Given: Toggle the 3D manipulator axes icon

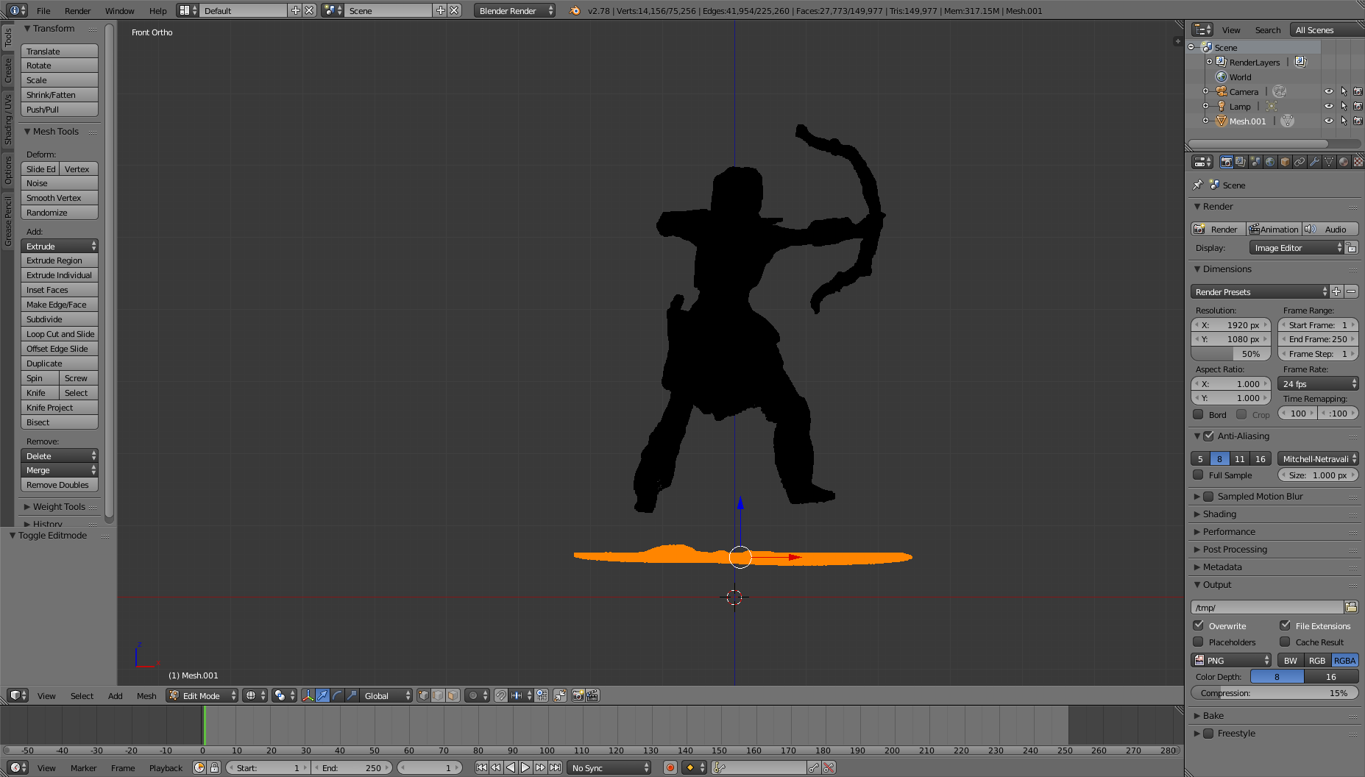Looking at the screenshot, I should point(308,695).
